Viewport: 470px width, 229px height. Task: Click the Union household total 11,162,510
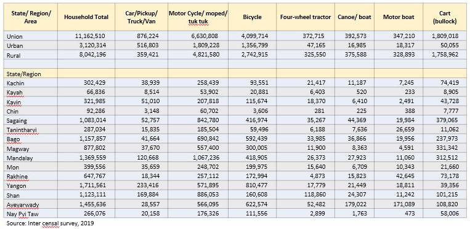pos(90,36)
